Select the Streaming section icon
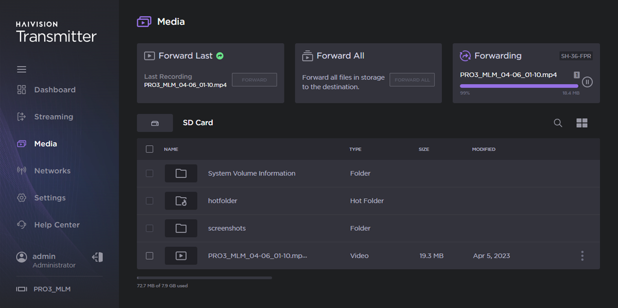Screen dimensions: 618x308 [21, 116]
